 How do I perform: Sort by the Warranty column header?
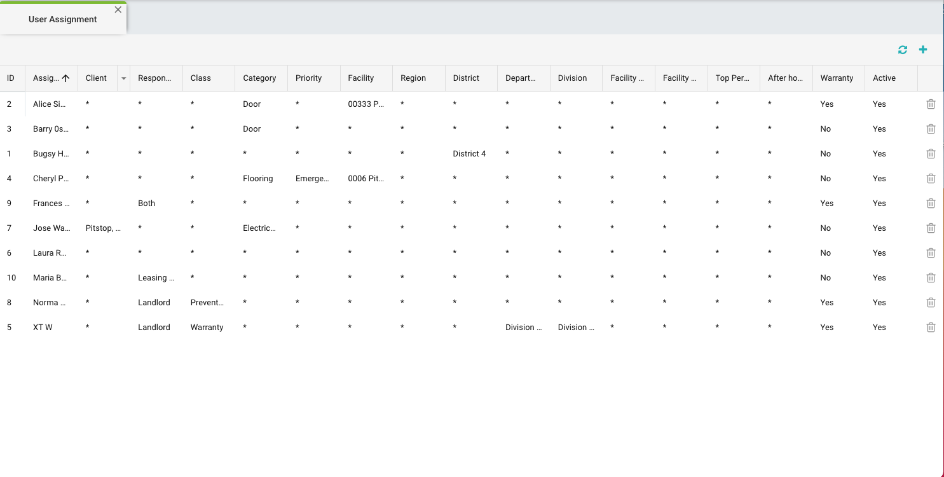[x=837, y=78]
